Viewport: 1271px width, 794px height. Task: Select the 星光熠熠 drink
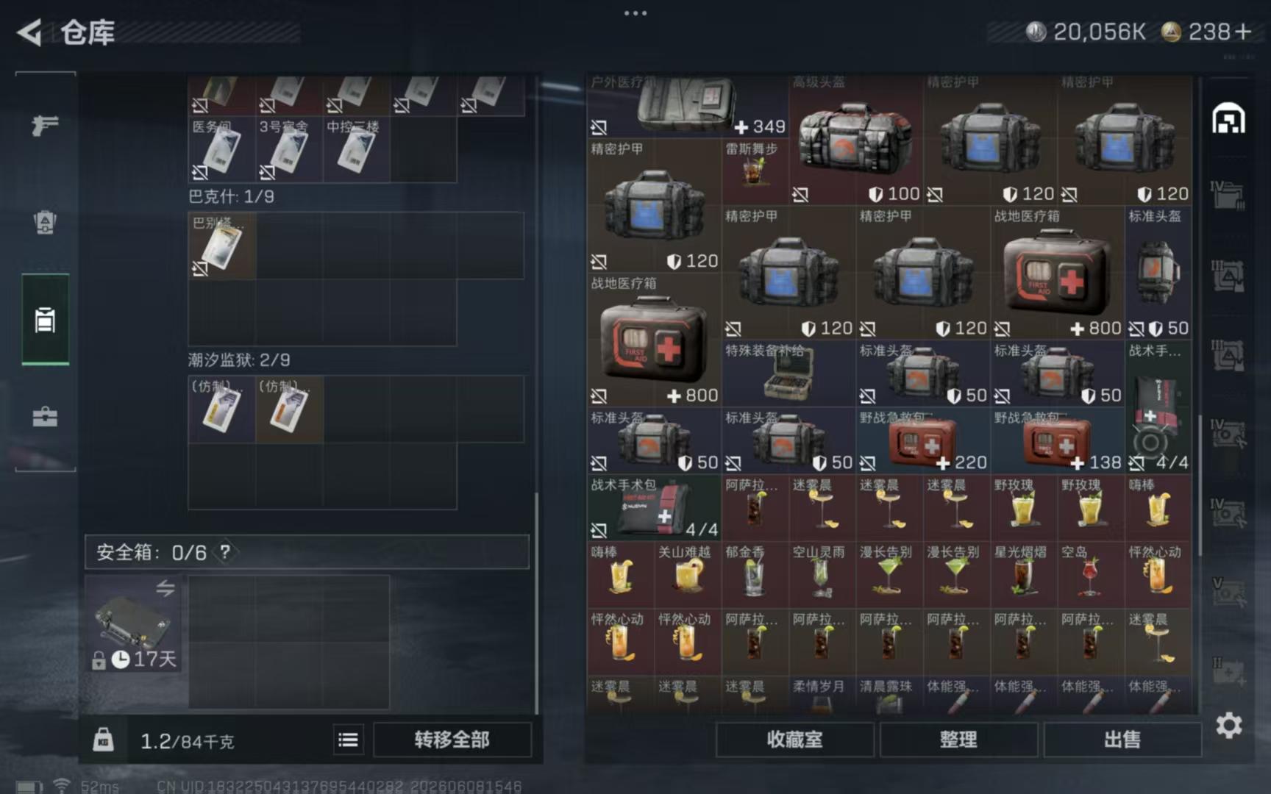[1024, 575]
